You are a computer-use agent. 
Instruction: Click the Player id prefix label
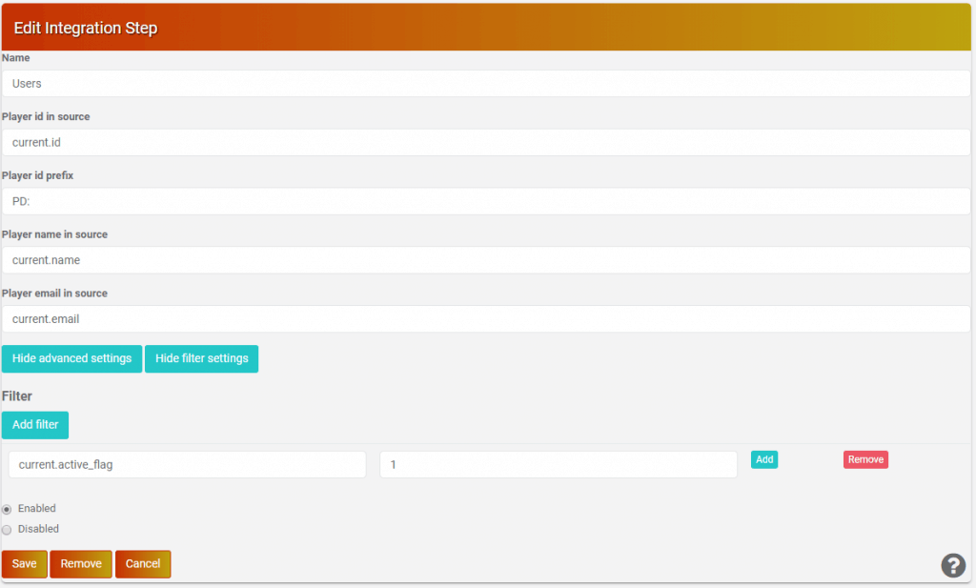point(37,175)
